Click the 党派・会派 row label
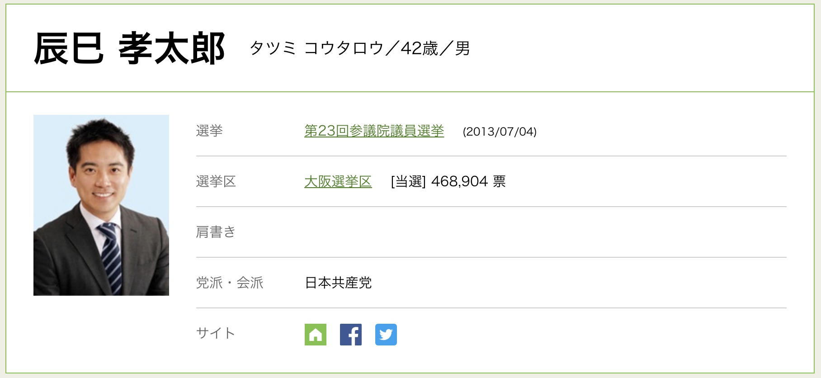This screenshot has height=378, width=821. click(230, 283)
